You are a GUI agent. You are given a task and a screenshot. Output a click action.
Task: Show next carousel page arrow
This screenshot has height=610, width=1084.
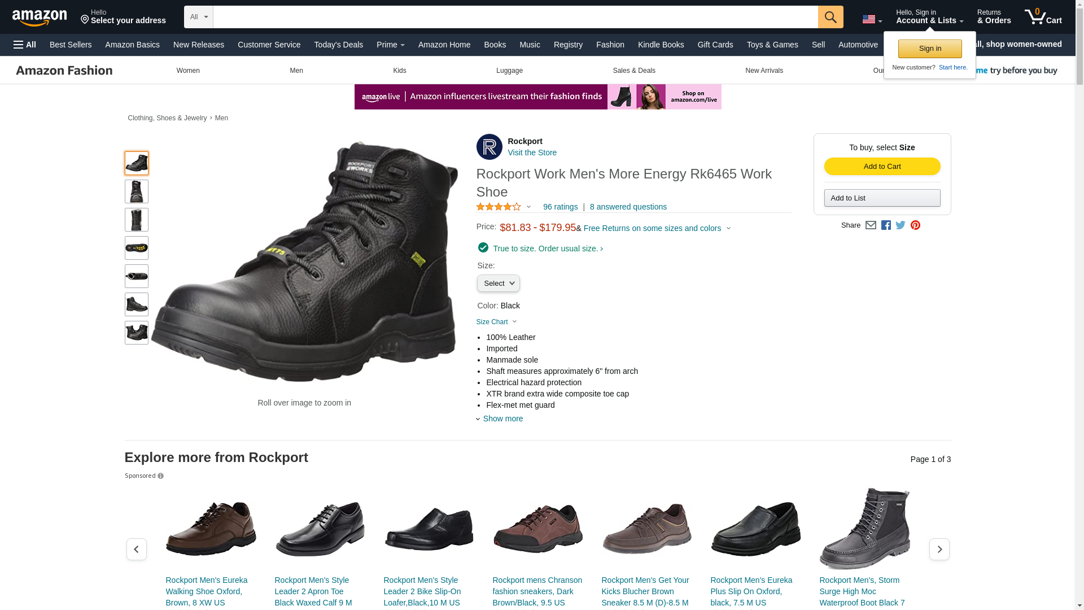(x=939, y=549)
